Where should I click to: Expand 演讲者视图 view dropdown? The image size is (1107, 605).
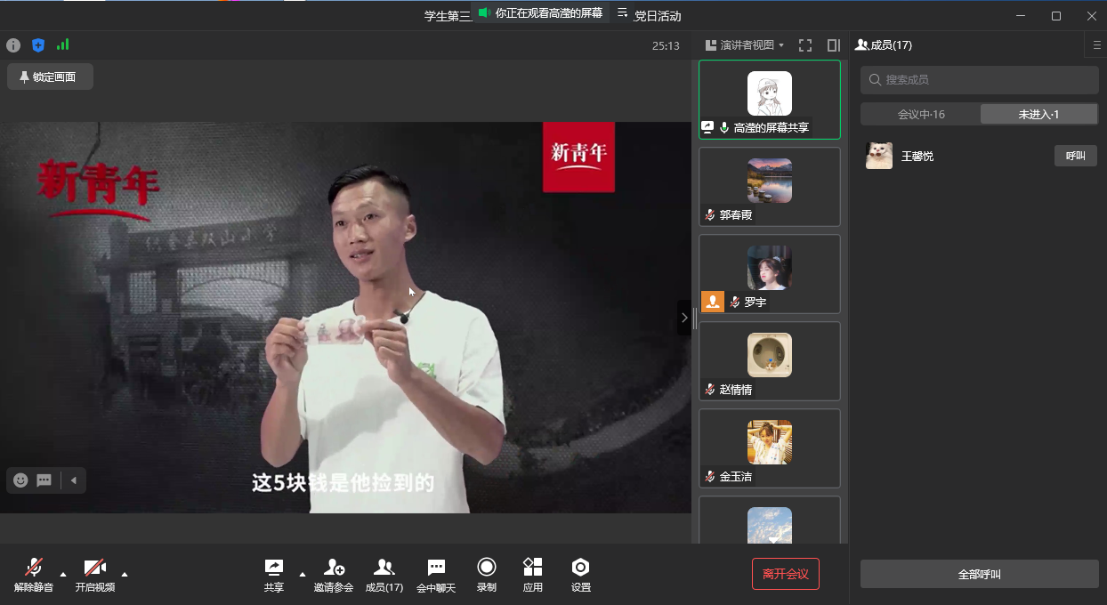[x=745, y=45]
